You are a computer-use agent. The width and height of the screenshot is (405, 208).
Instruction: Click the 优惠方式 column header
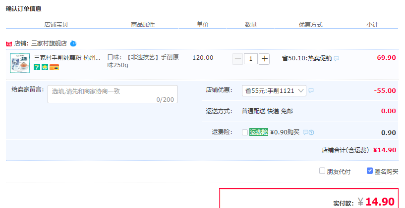311,25
